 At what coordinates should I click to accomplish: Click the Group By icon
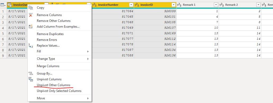pos(31,73)
